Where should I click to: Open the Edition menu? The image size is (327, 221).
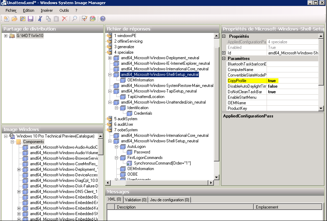click(x=28, y=10)
